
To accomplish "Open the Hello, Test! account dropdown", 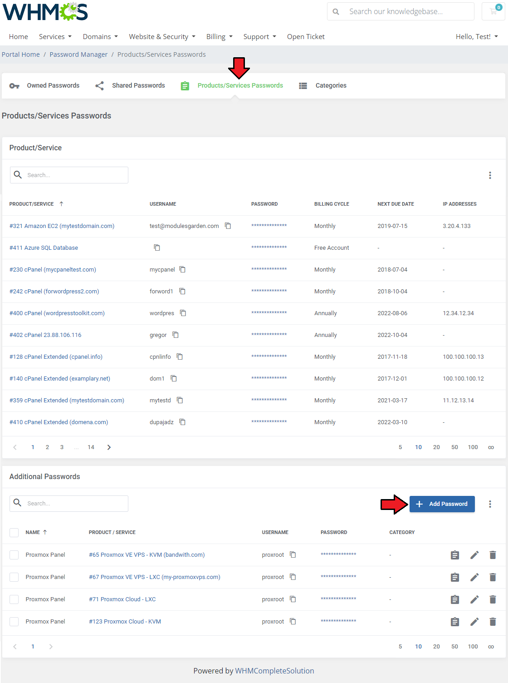I will pyautogui.click(x=477, y=37).
